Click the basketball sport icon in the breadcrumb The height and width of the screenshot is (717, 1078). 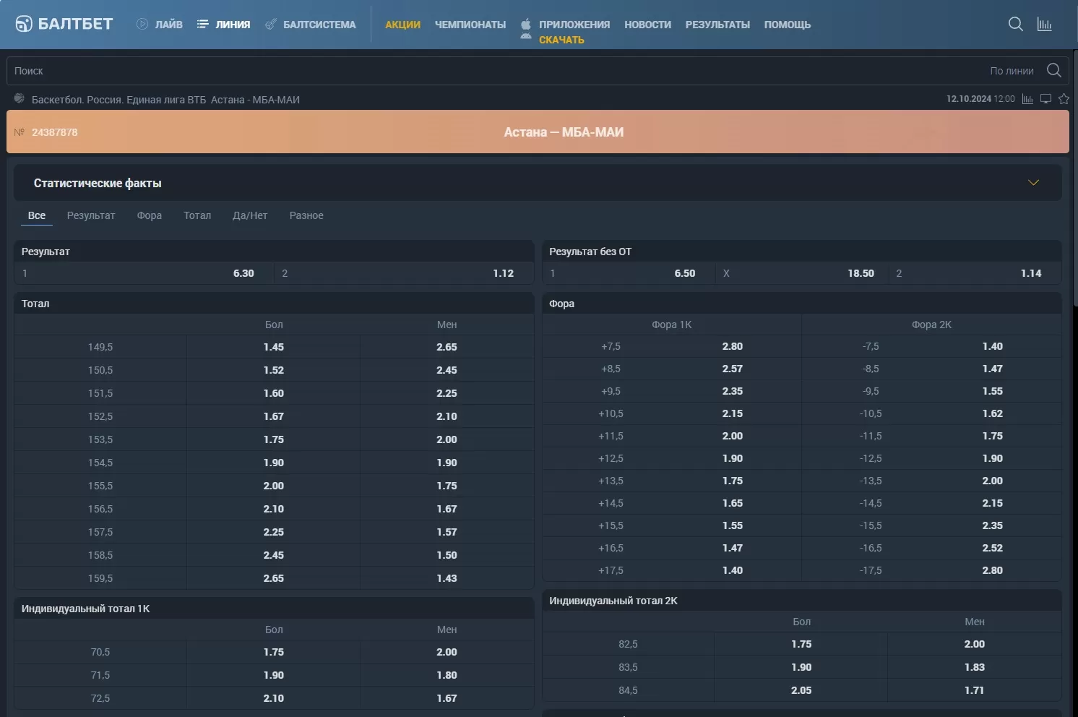pyautogui.click(x=20, y=98)
